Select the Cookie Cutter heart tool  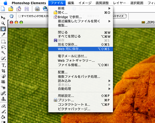(x=3, y=76)
